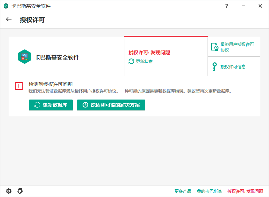The width and height of the screenshot is (269, 197).
Task: Click the Kaspersky shield logo in title bar
Action: pyautogui.click(x=6, y=6)
